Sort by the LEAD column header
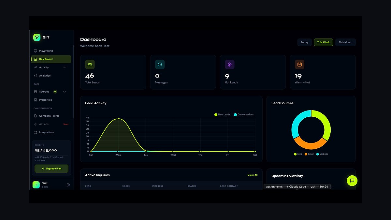391x220 pixels. pos(88,186)
